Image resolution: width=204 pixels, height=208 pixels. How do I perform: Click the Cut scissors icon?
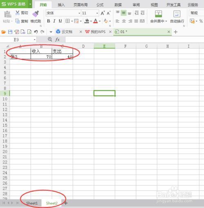click(18, 13)
